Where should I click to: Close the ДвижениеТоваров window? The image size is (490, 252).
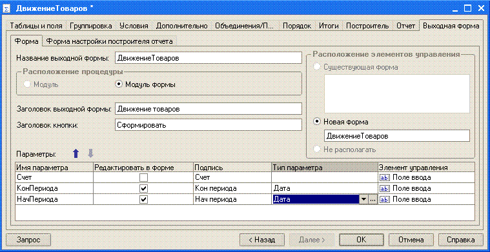tap(480, 8)
